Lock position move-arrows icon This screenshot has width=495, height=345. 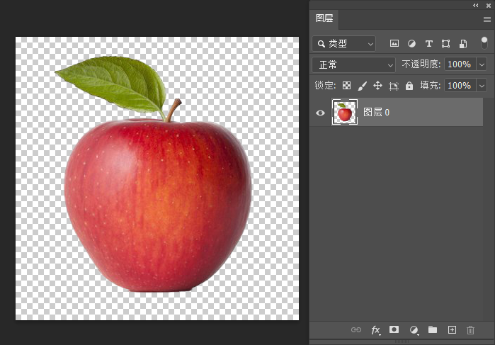(377, 86)
